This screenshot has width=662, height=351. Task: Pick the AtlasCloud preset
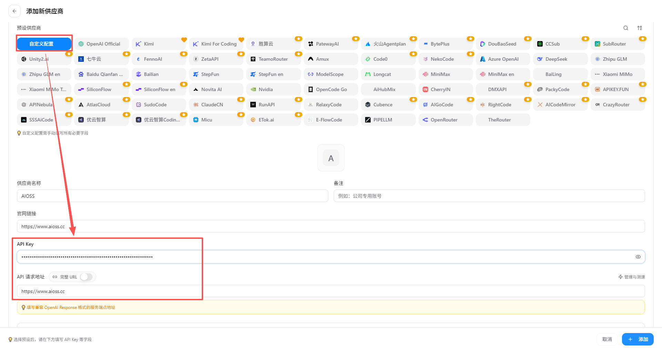tap(101, 105)
